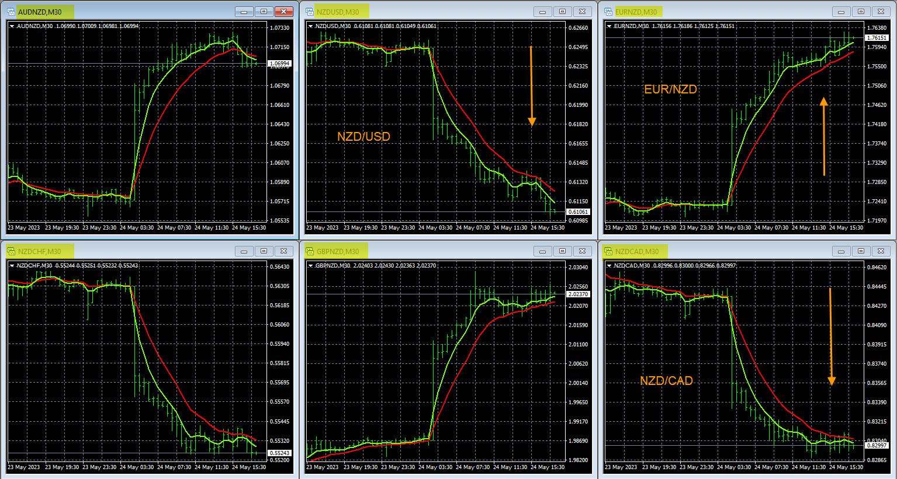Select the orange down arrow in NZDCAD chart
This screenshot has width=897, height=479.
831,336
